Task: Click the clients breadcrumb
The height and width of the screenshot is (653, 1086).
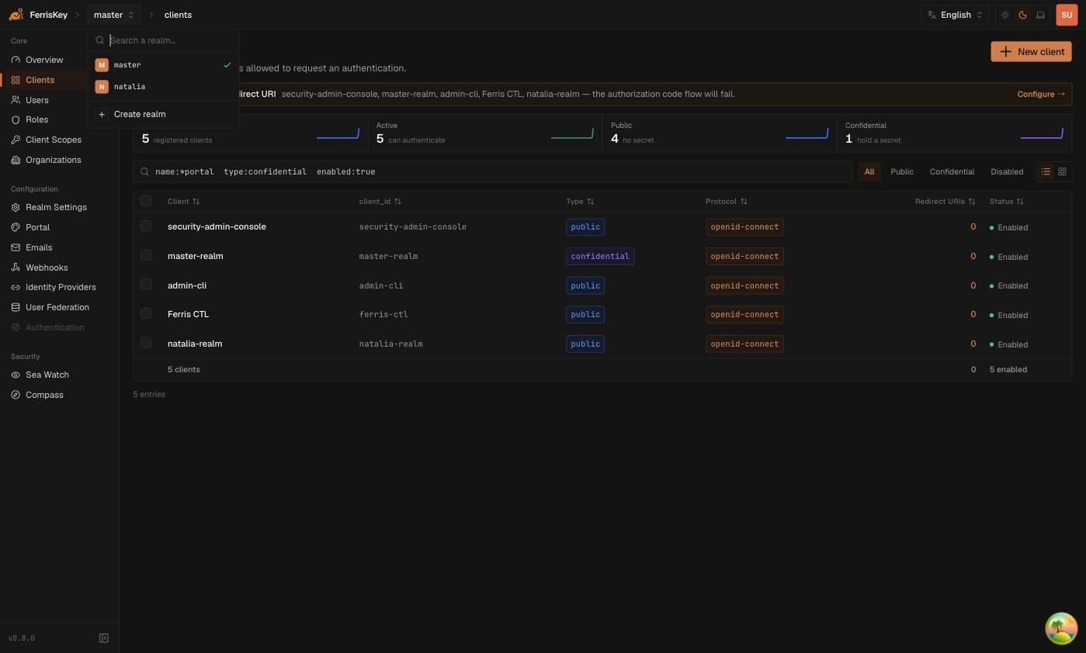Action: tap(178, 15)
